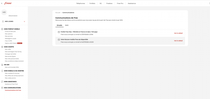Select the Emails tab
The image size is (210, 99).
60,25
